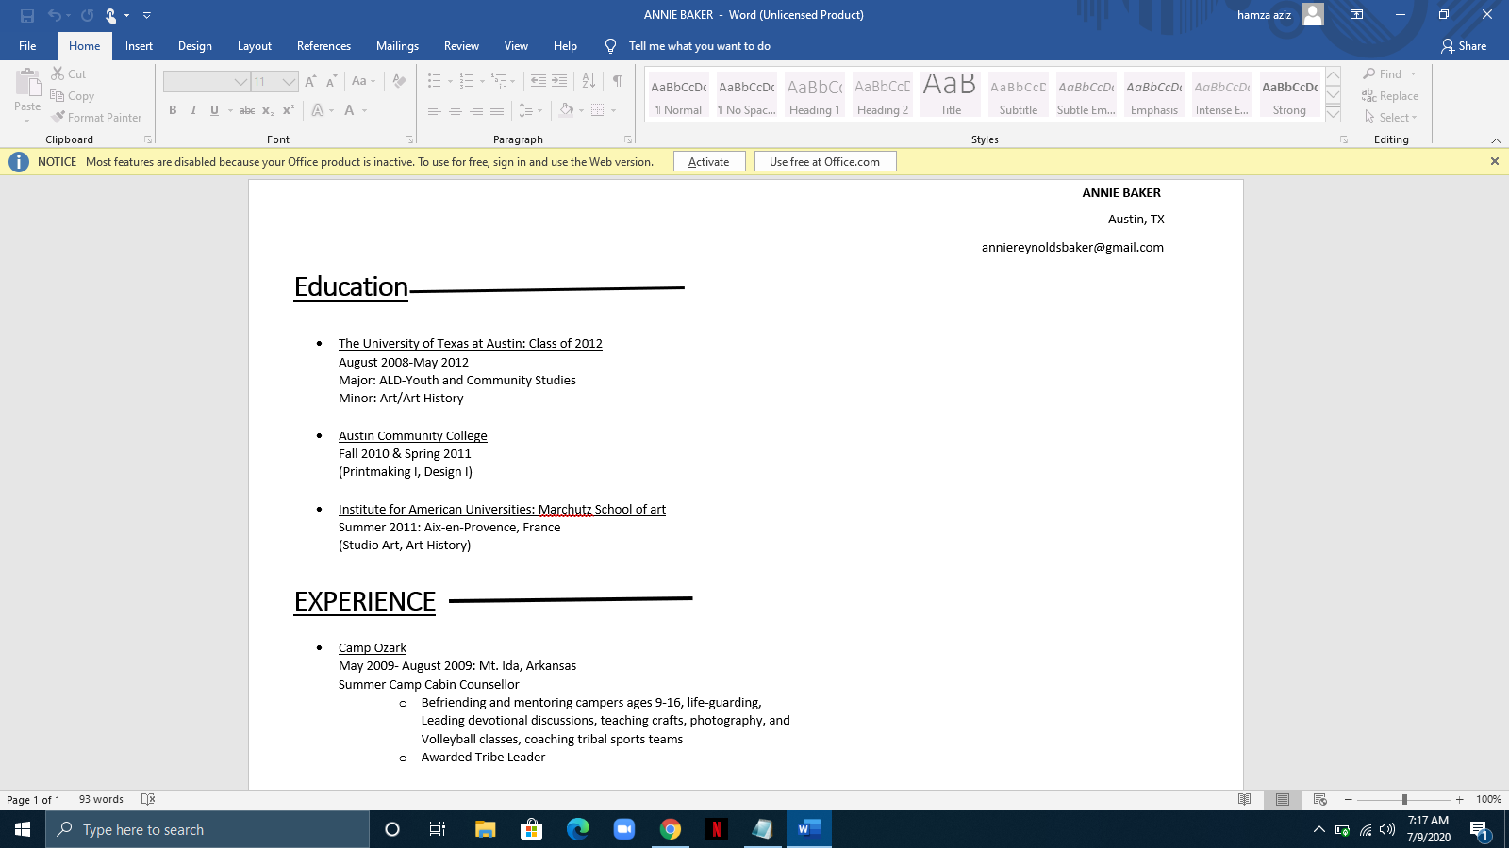Select the Format Painter tool
Image resolution: width=1509 pixels, height=848 pixels.
click(x=97, y=117)
